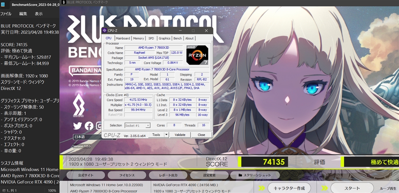Click the Technology value 5 nm
Screen dimensions: 399x193
(132, 63)
